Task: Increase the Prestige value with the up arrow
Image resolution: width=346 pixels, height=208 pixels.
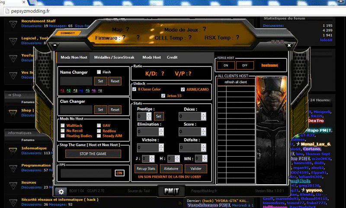Action: pos(149,114)
